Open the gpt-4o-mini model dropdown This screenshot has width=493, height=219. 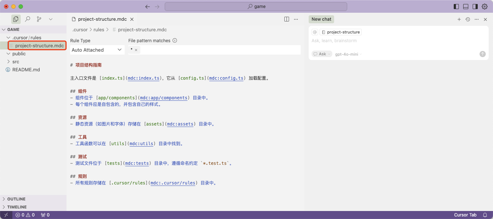pyautogui.click(x=348, y=54)
